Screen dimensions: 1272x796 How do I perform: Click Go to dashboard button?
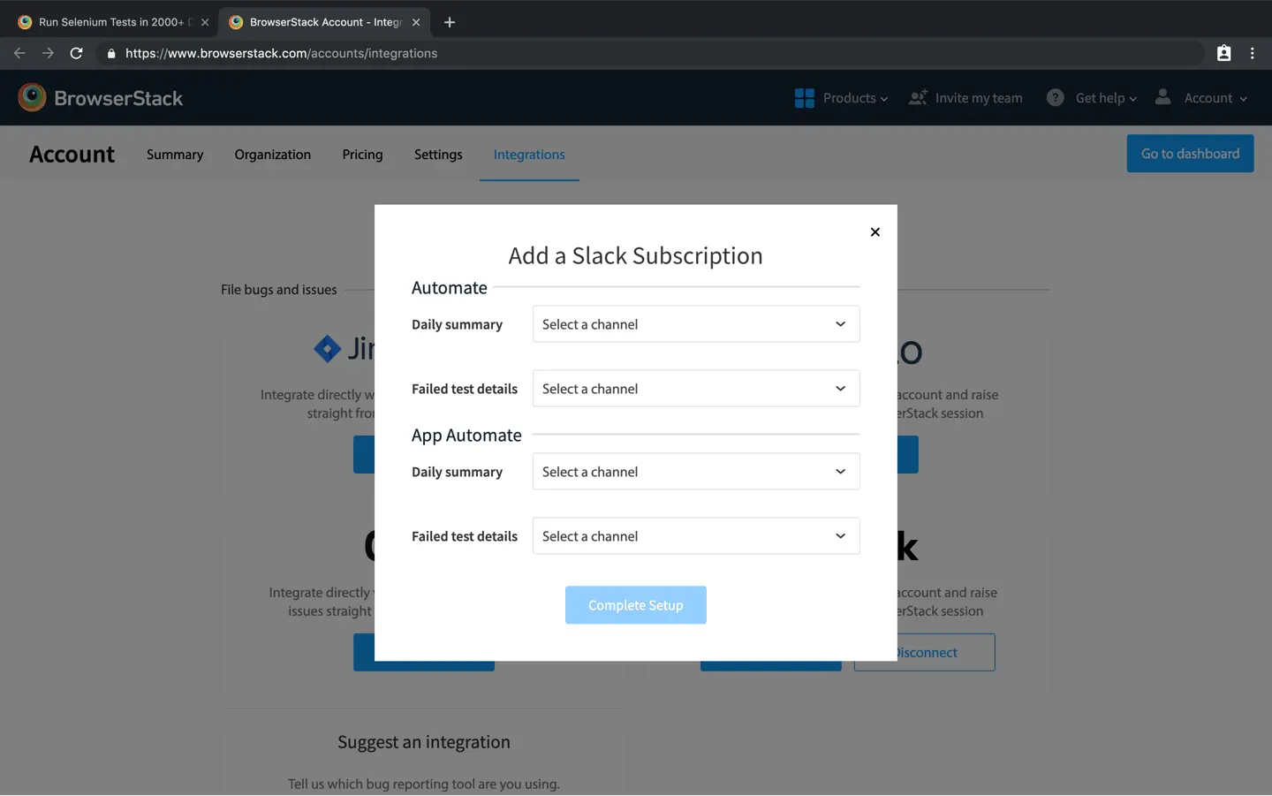click(1189, 154)
